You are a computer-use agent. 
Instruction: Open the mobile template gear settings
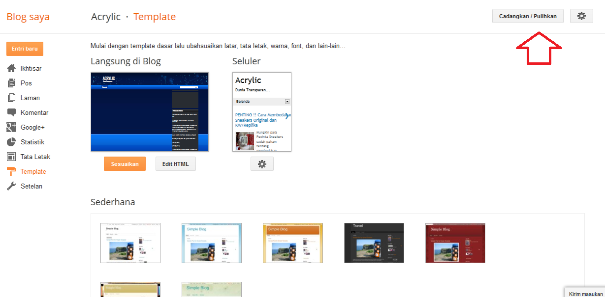(262, 163)
